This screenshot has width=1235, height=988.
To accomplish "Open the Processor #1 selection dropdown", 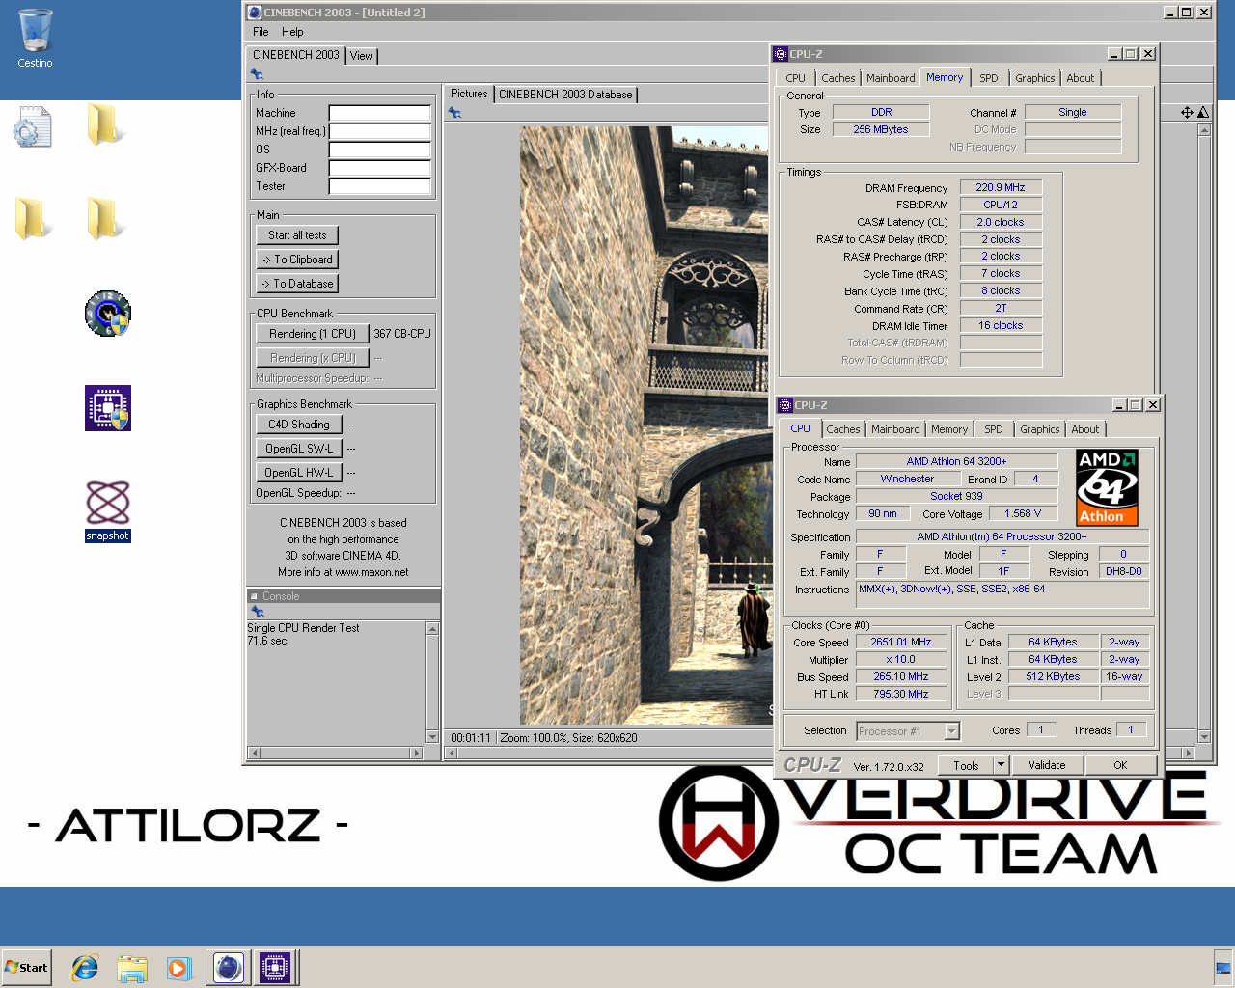I will (951, 731).
